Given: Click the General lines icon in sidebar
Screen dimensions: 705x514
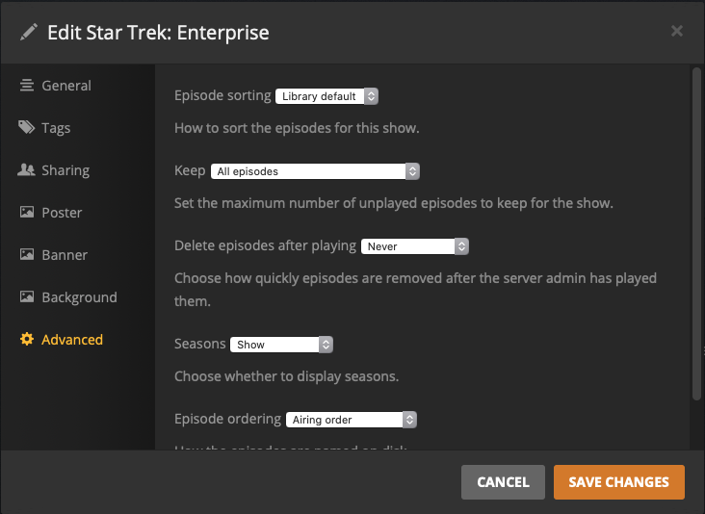Looking at the screenshot, I should pyautogui.click(x=27, y=86).
